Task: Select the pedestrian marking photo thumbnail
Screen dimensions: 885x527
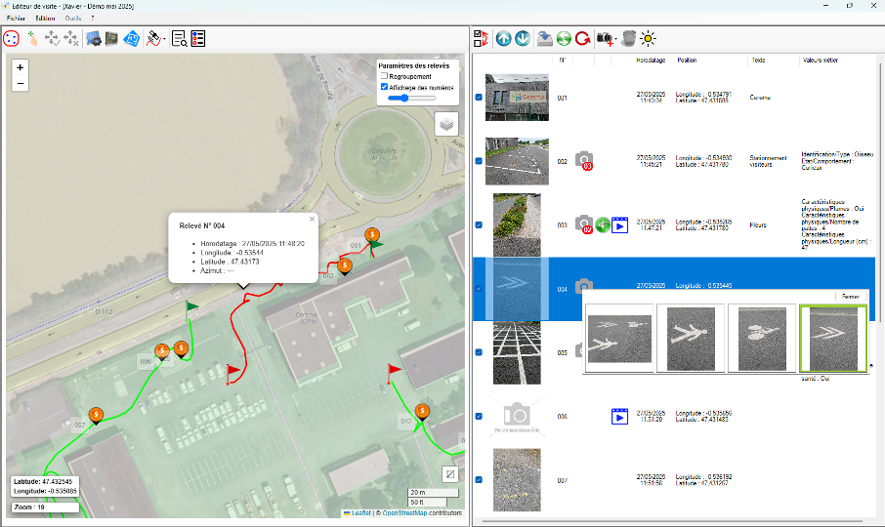Action: (x=691, y=338)
